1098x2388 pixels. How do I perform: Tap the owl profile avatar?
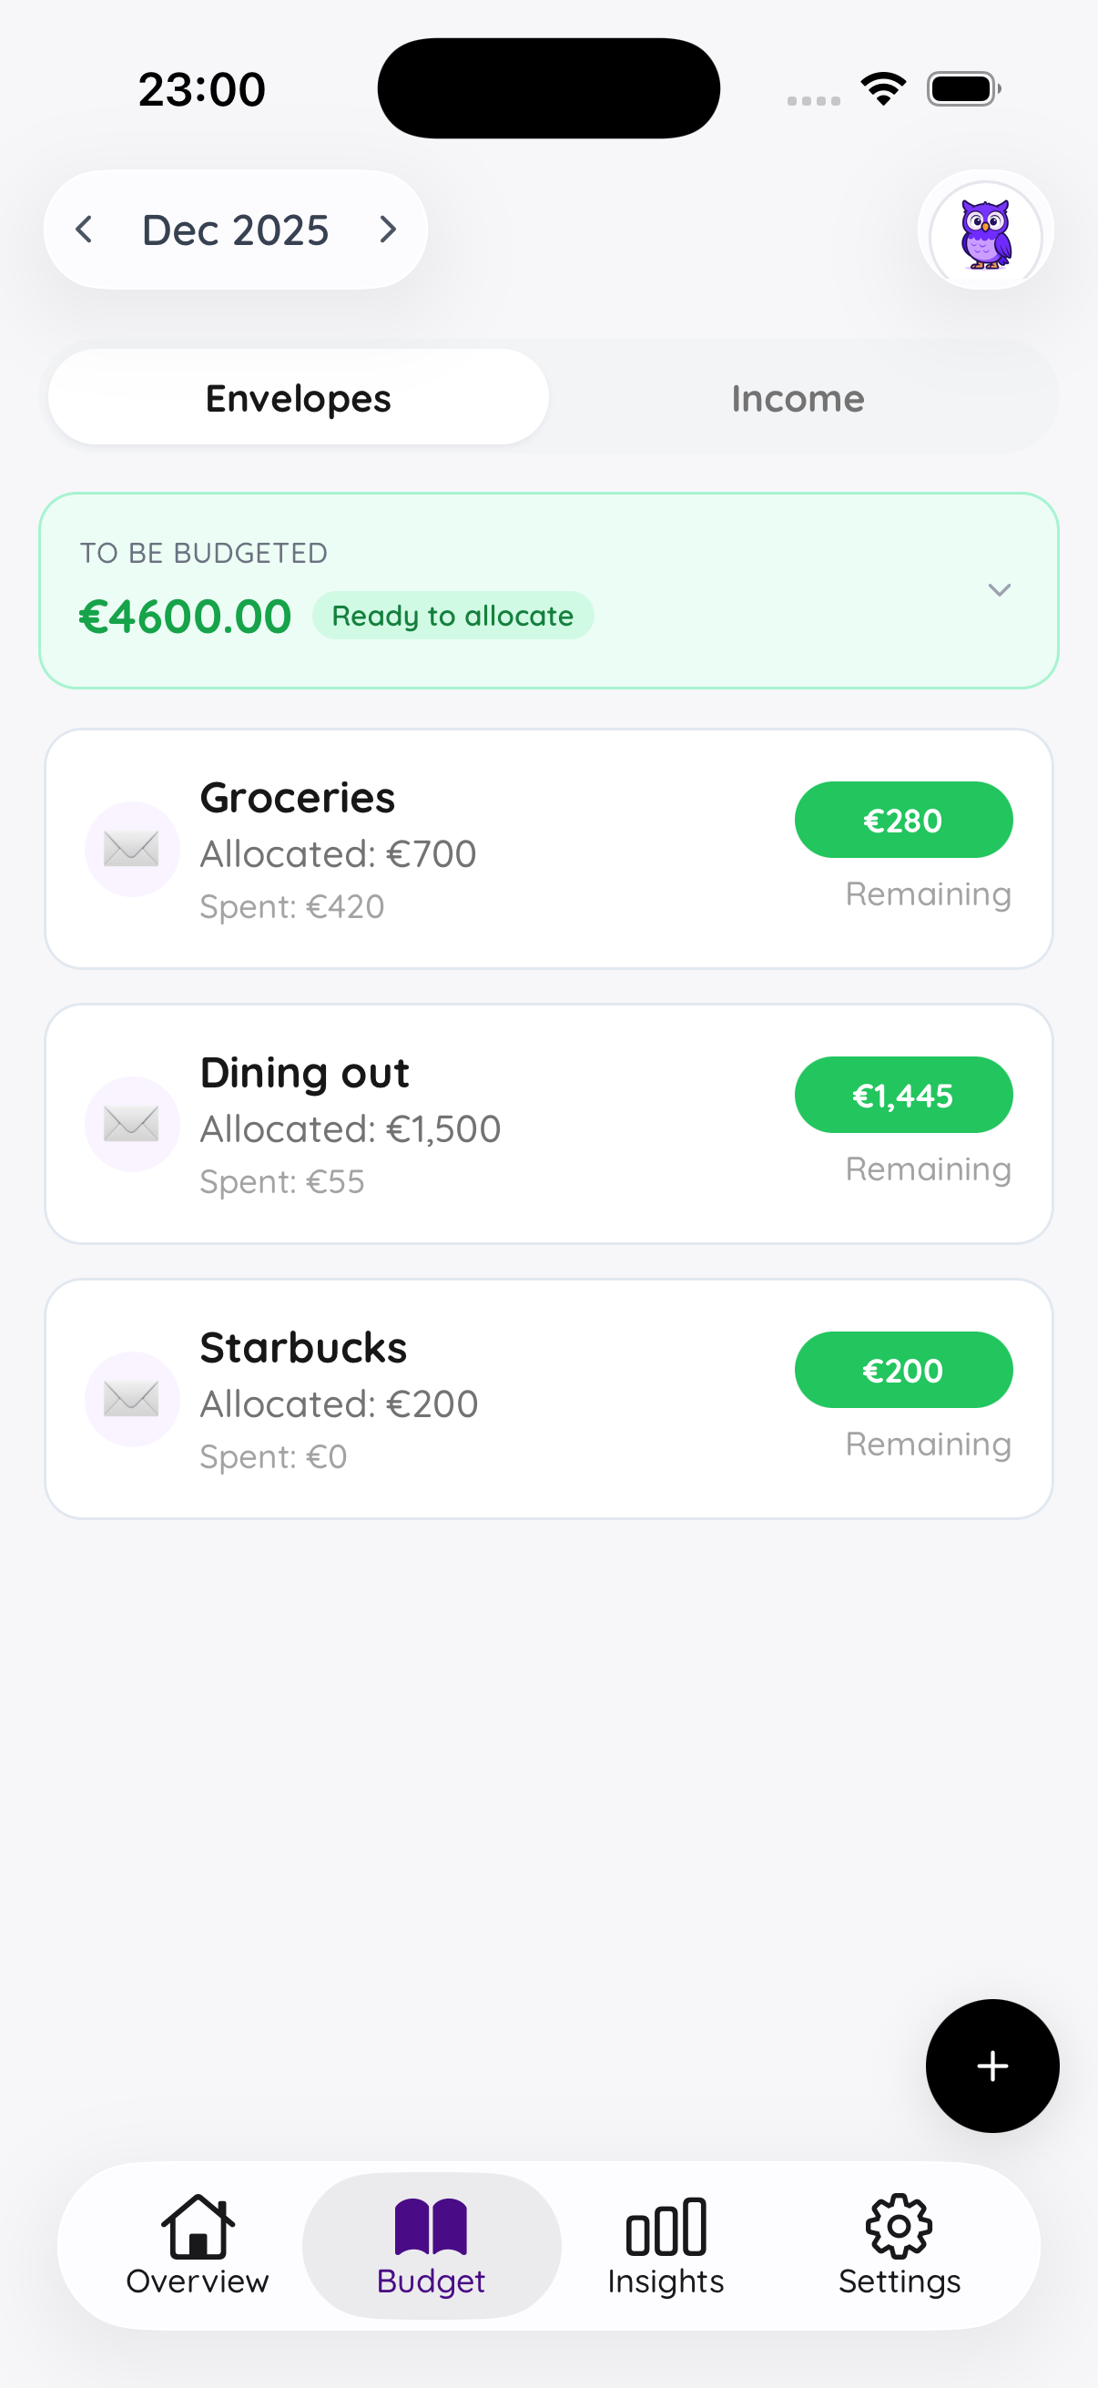[x=985, y=230]
